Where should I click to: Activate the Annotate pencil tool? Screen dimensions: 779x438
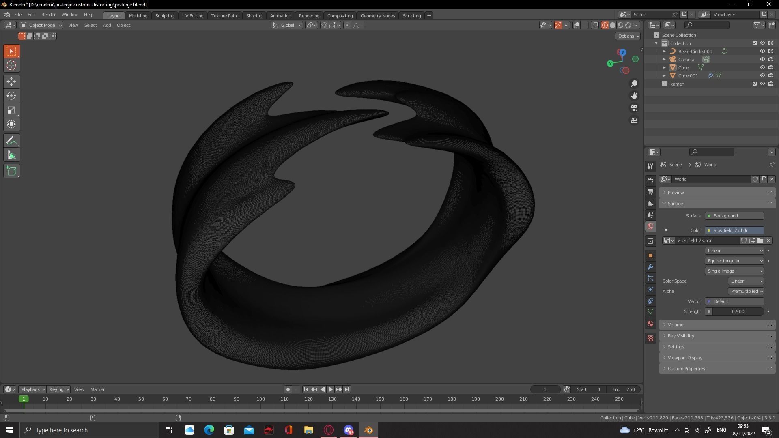pos(11,141)
